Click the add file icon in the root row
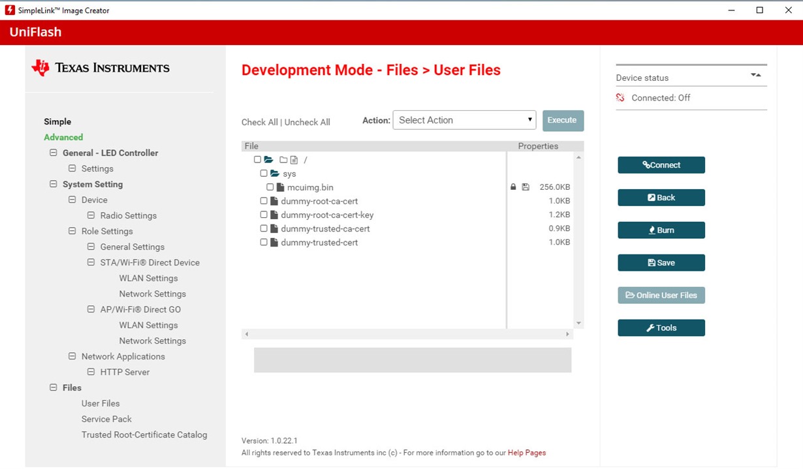The height and width of the screenshot is (469, 803). 294,160
